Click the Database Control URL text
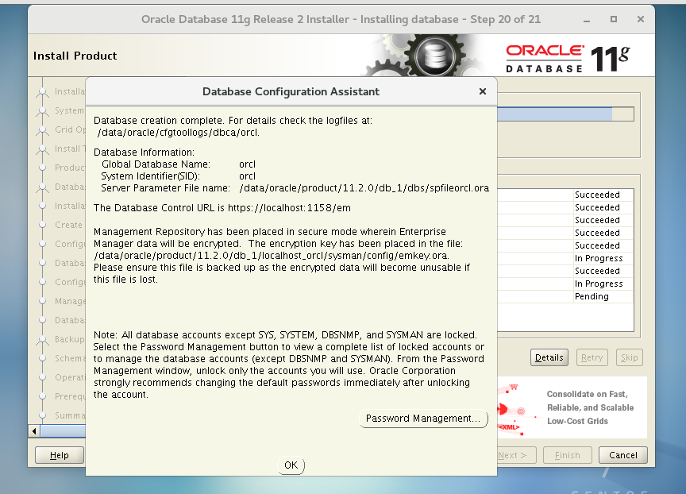686x494 pixels. coord(222,207)
